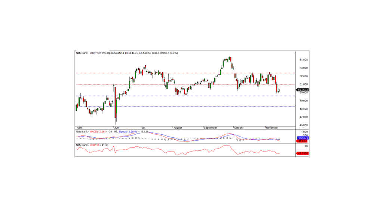Select the 51,000 price axis label
Screen dimensions: 386x203
303,84
